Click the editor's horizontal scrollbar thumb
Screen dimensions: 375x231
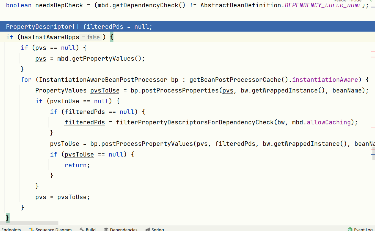pos(29,223)
